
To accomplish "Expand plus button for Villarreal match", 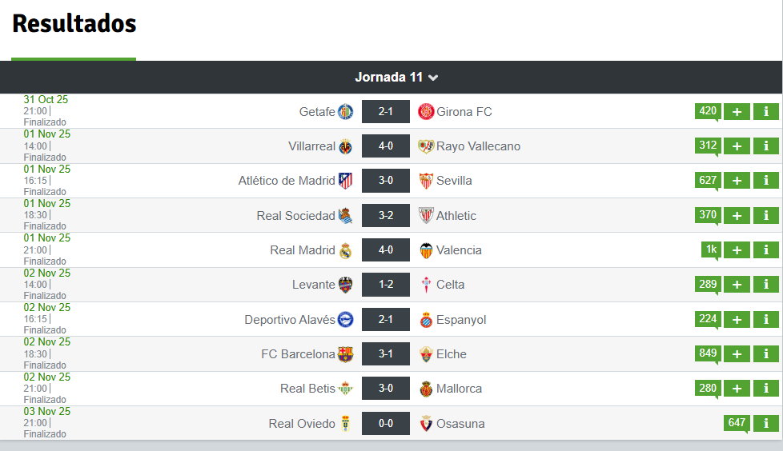I will pos(737,146).
